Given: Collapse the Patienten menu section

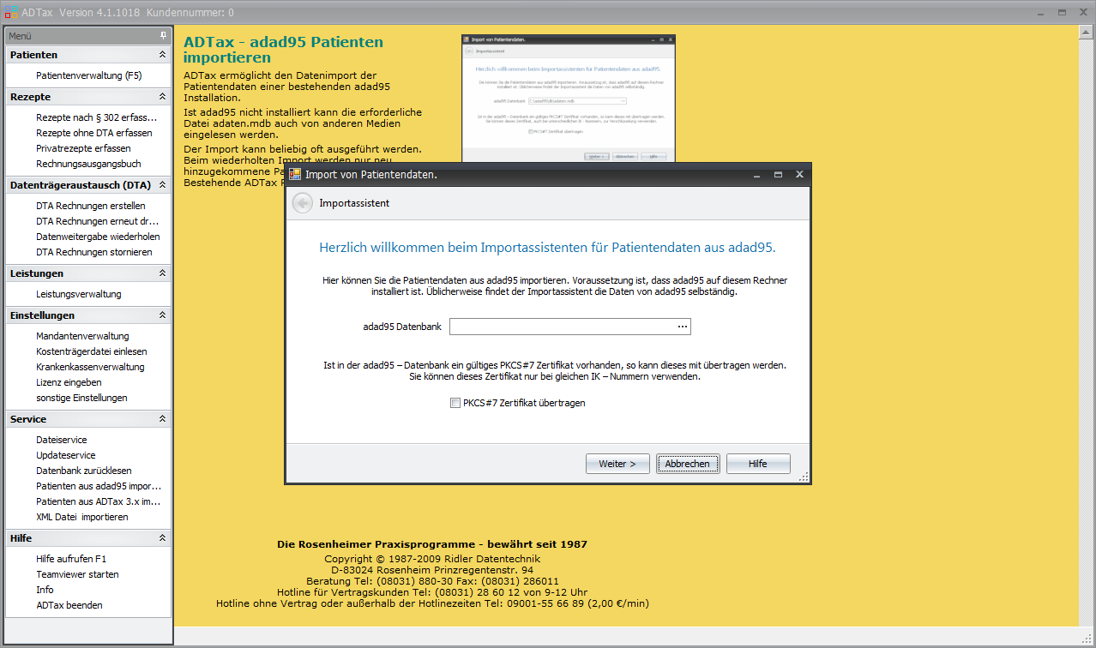Looking at the screenshot, I should tap(162, 55).
